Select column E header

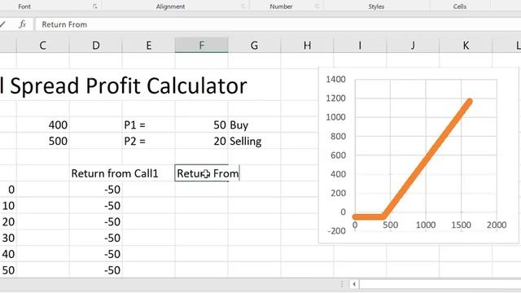coord(148,46)
